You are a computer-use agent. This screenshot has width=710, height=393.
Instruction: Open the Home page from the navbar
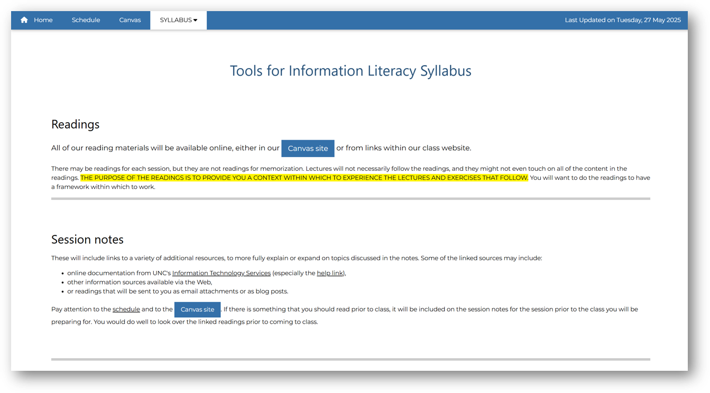43,20
